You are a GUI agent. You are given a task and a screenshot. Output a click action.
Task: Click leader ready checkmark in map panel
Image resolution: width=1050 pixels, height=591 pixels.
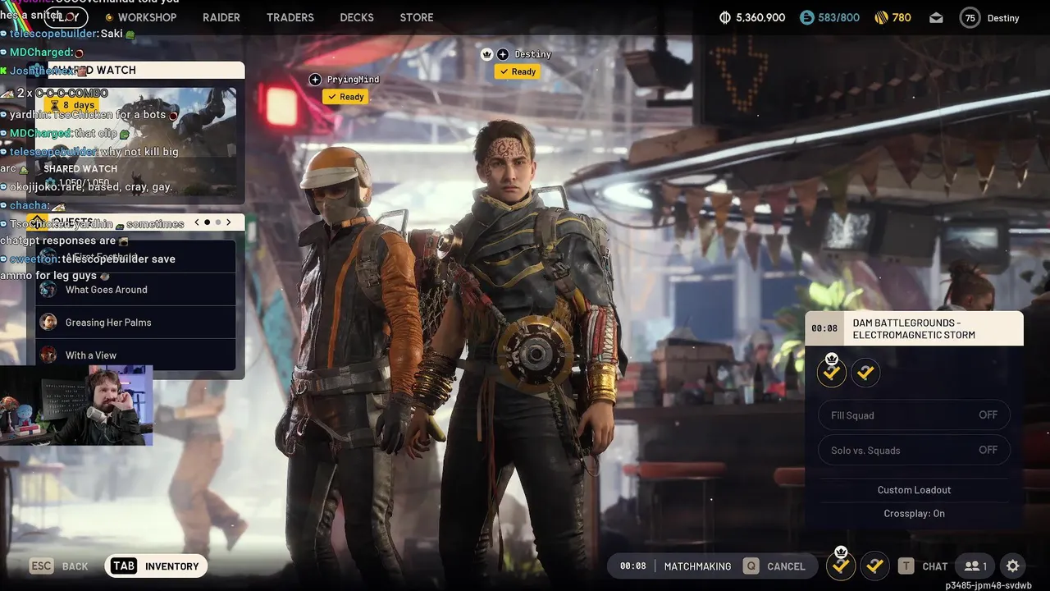click(832, 373)
